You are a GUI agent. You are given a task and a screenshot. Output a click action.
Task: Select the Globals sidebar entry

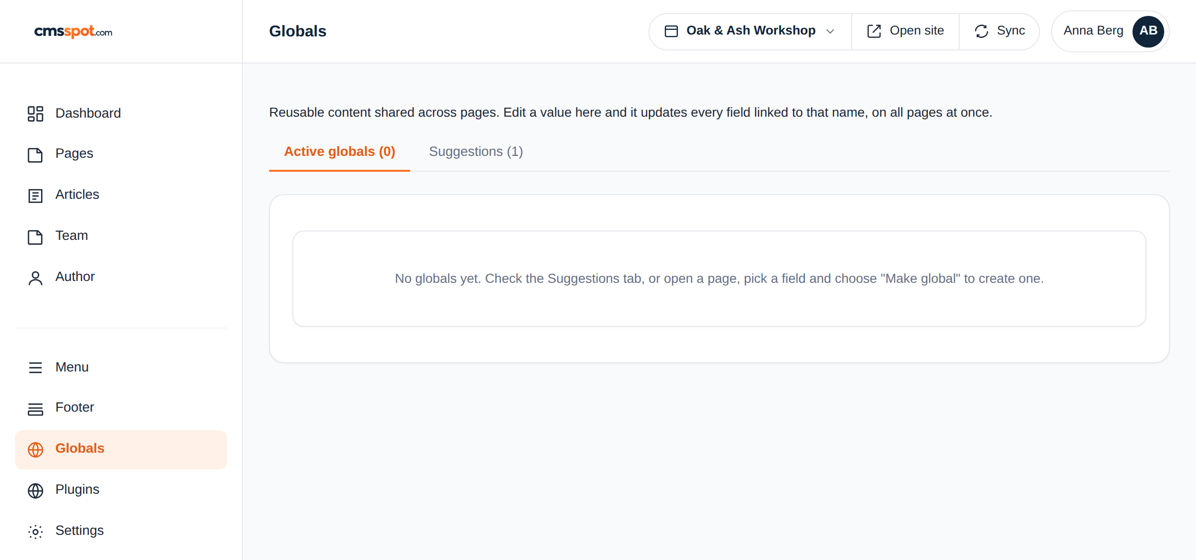point(121,449)
